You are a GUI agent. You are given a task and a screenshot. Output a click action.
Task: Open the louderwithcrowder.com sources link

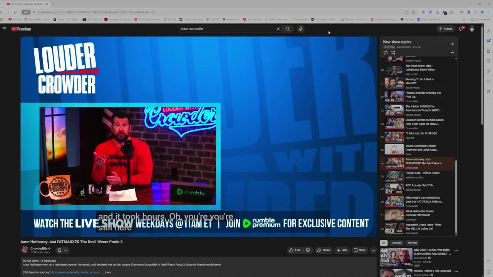75,272
